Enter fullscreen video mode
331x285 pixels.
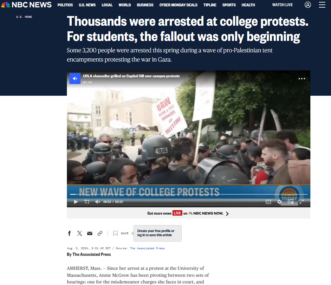point(302,202)
